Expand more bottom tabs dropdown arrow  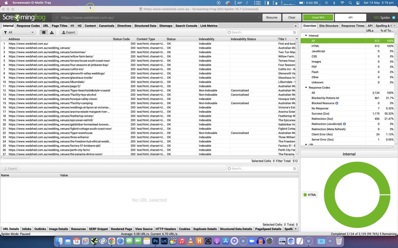tap(295, 229)
